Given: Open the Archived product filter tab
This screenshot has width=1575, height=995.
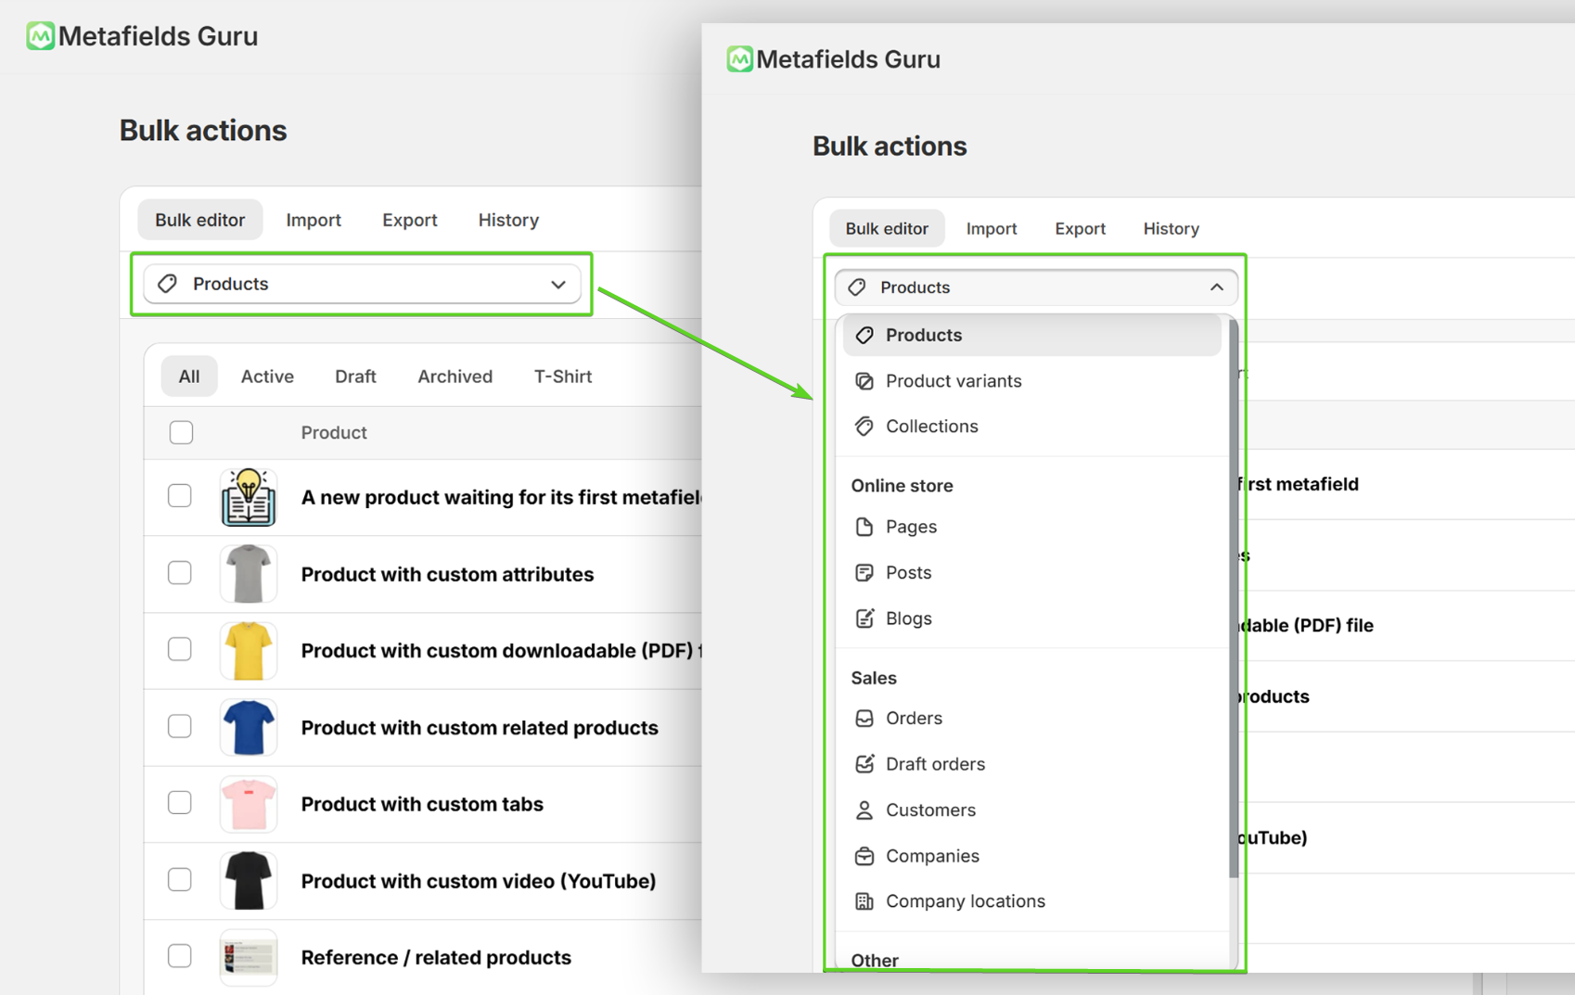Looking at the screenshot, I should [455, 376].
